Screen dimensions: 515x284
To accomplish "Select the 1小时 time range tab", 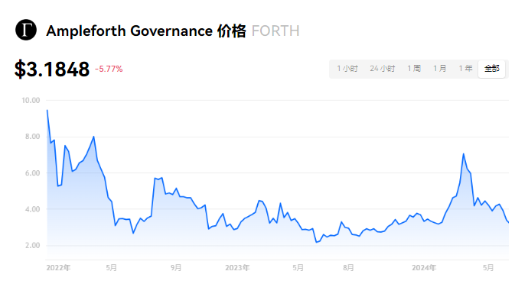I will [347, 69].
